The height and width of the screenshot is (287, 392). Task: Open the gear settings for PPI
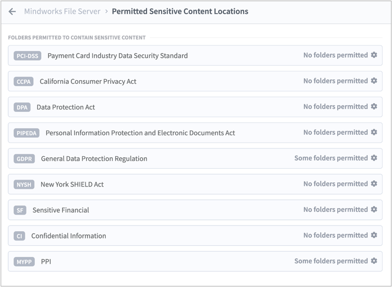(x=374, y=261)
